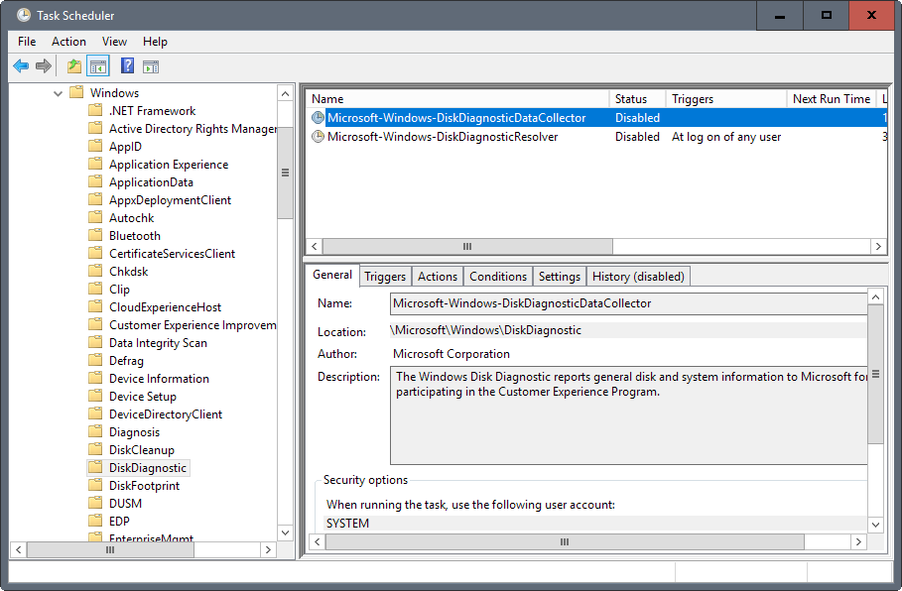Click the Bluetooth folder icon
Viewport: 902px width, 591px height.
(95, 235)
